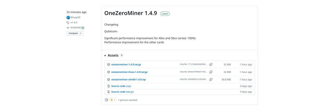Image resolution: width=325 pixels, height=109 pixels.
Task: Click the green verified commit checkmark
Action: (83, 28)
